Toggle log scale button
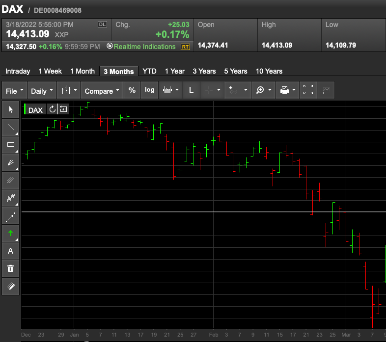Image resolution: width=386 pixels, height=342 pixels. tap(149, 90)
